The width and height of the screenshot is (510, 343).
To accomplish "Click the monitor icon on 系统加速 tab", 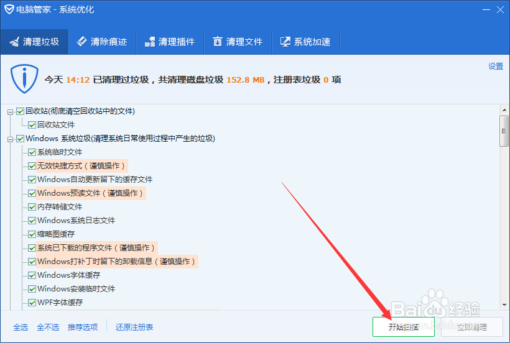I will click(285, 42).
